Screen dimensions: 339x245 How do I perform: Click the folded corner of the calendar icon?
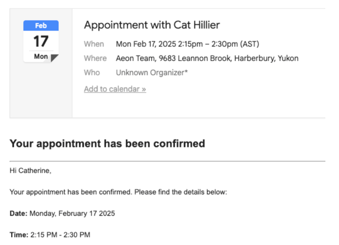pyautogui.click(x=55, y=58)
